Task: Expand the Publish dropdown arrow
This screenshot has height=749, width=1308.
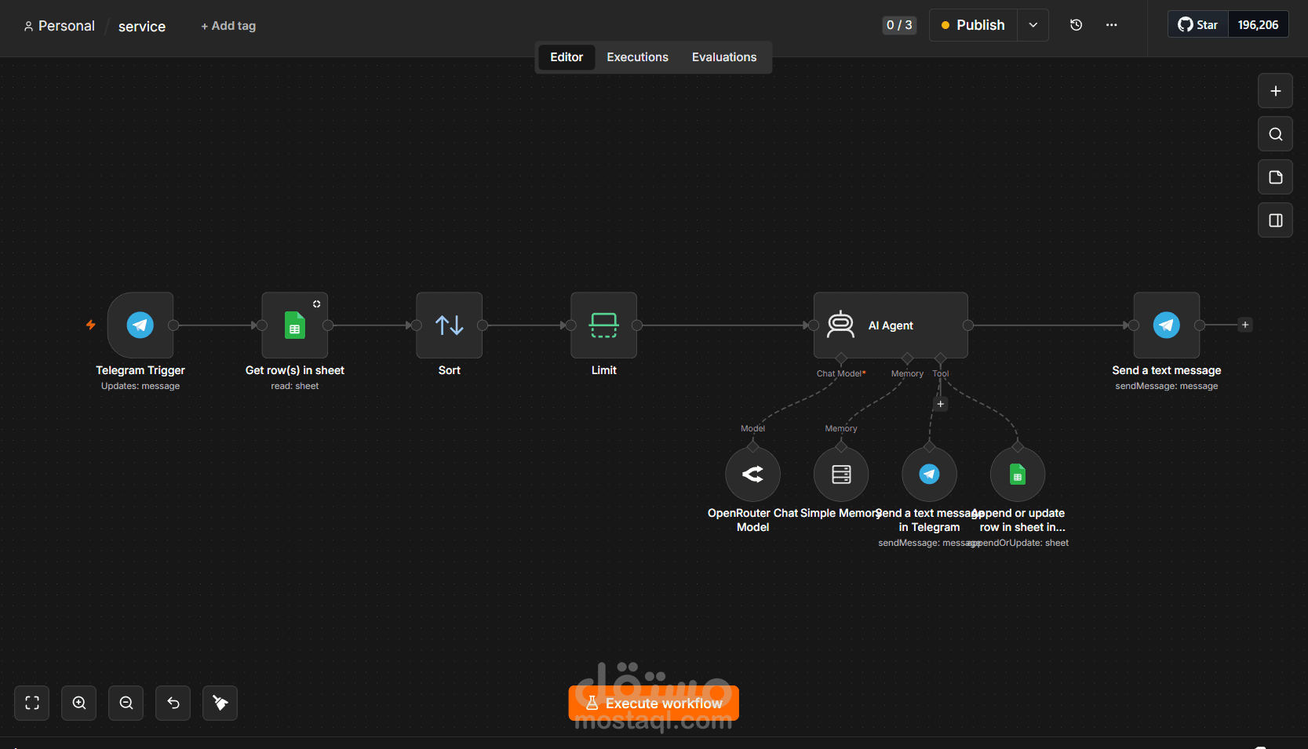Action: coord(1033,25)
